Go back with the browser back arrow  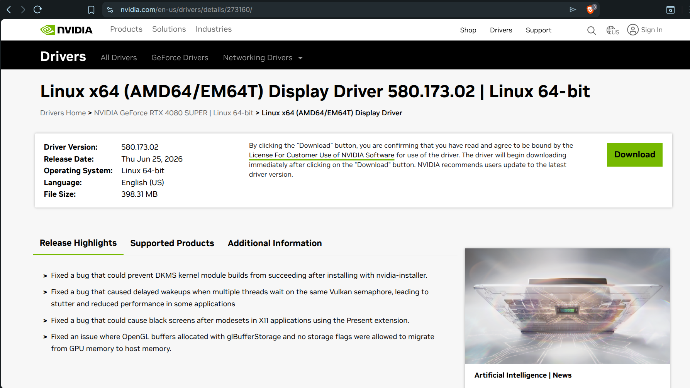coord(9,10)
